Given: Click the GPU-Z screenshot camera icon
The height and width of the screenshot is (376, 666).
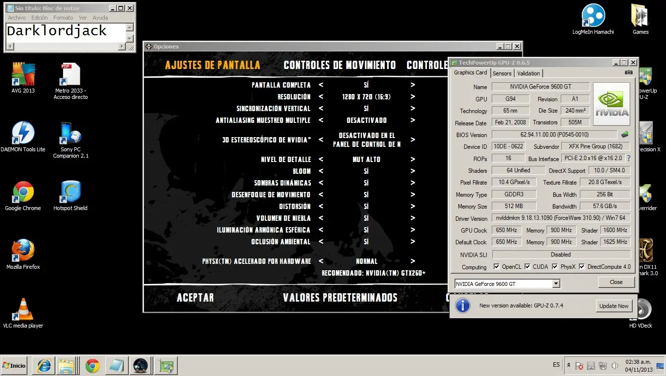Looking at the screenshot, I should click(629, 72).
